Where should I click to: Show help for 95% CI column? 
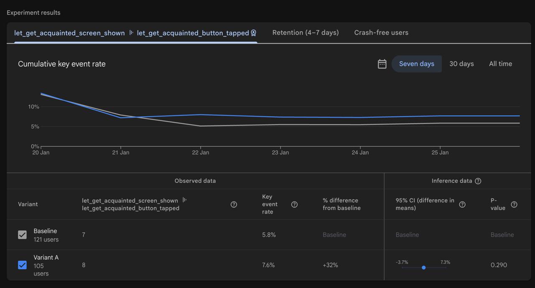click(x=462, y=204)
